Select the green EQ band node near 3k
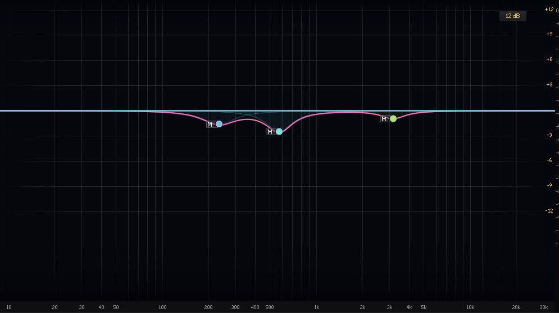This screenshot has width=559, height=313. [393, 118]
